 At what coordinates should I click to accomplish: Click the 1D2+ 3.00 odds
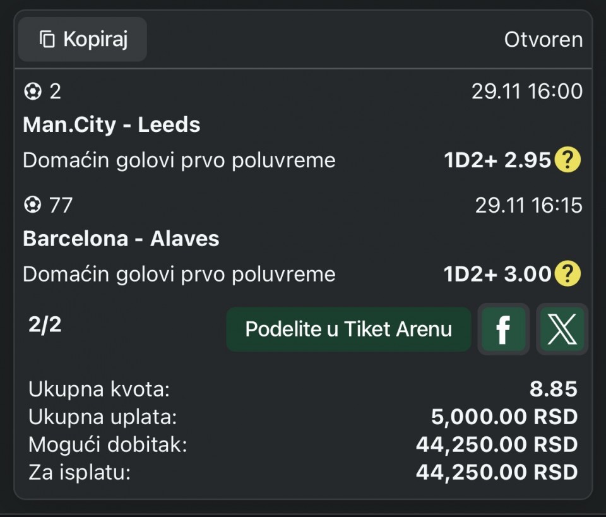coord(498,274)
